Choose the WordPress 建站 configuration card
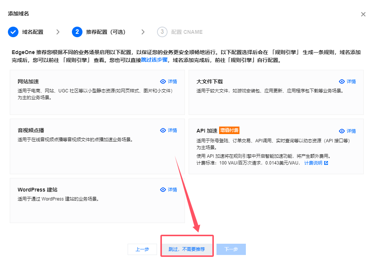 (x=98, y=201)
